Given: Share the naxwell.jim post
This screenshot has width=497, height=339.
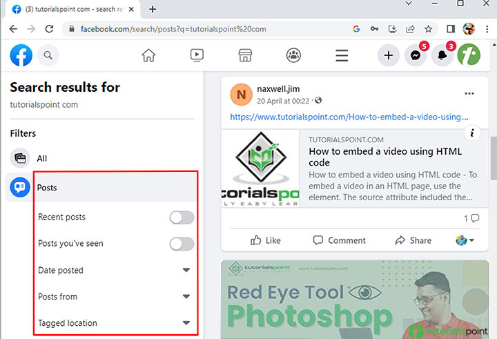Looking at the screenshot, I should click(x=413, y=240).
